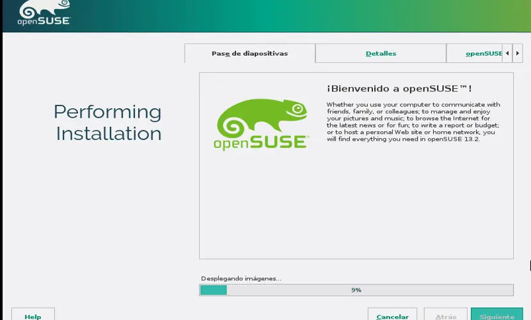Select the ¡Bienvenido a openSUSE! heading

399,89
